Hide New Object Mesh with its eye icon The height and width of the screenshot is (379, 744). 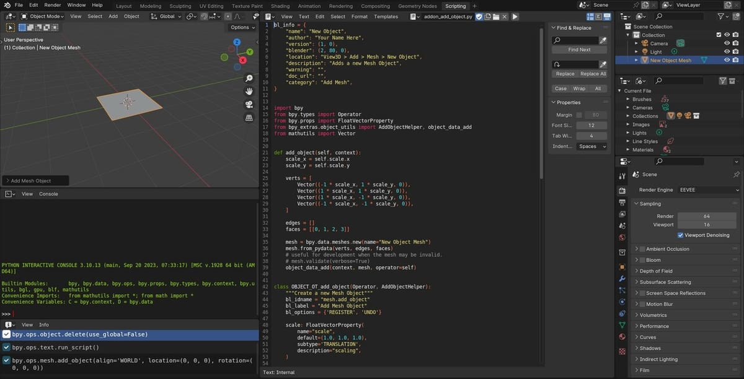coord(727,60)
